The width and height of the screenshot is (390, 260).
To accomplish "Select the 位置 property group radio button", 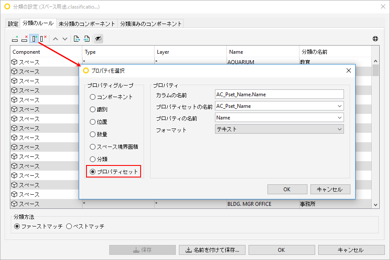I will coord(92,122).
